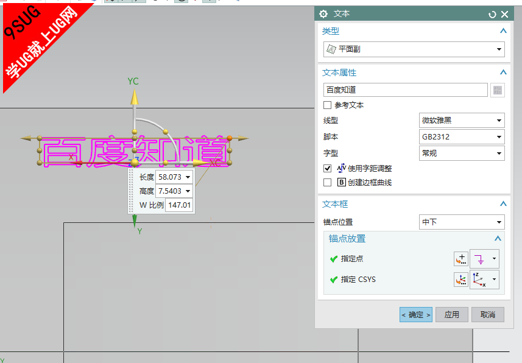Click the CSYS origin sphere handle
The image size is (522, 363).
coord(135,163)
